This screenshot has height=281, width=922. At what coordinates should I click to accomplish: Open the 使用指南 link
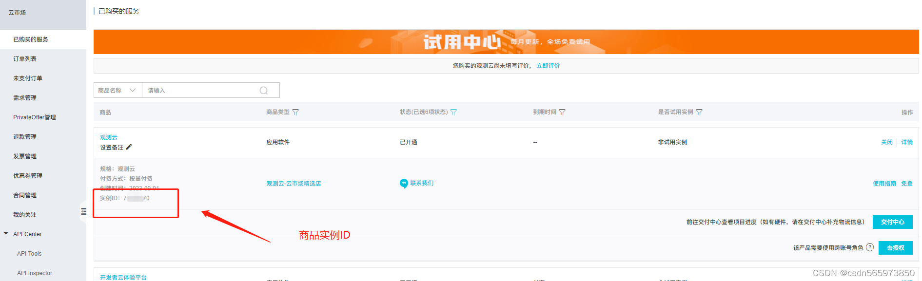pos(884,184)
